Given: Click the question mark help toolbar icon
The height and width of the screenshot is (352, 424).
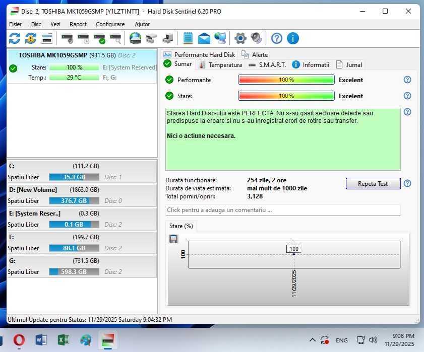Looking at the screenshot, I should tap(277, 38).
